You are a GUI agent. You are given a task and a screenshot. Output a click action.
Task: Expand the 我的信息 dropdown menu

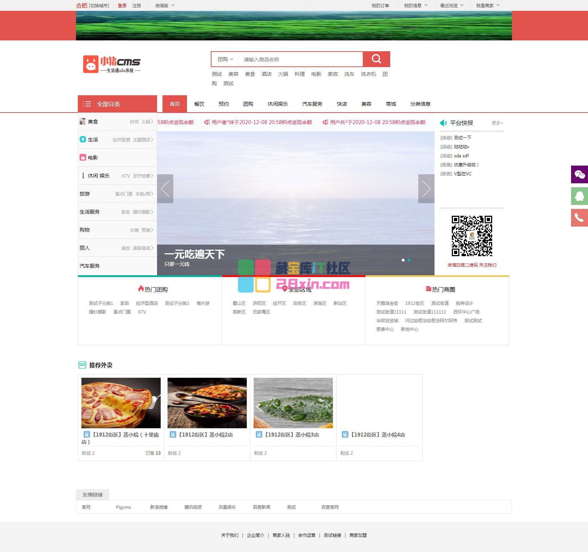pyautogui.click(x=415, y=5)
